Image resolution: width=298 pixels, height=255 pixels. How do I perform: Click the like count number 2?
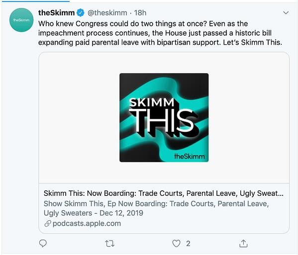tap(188, 244)
